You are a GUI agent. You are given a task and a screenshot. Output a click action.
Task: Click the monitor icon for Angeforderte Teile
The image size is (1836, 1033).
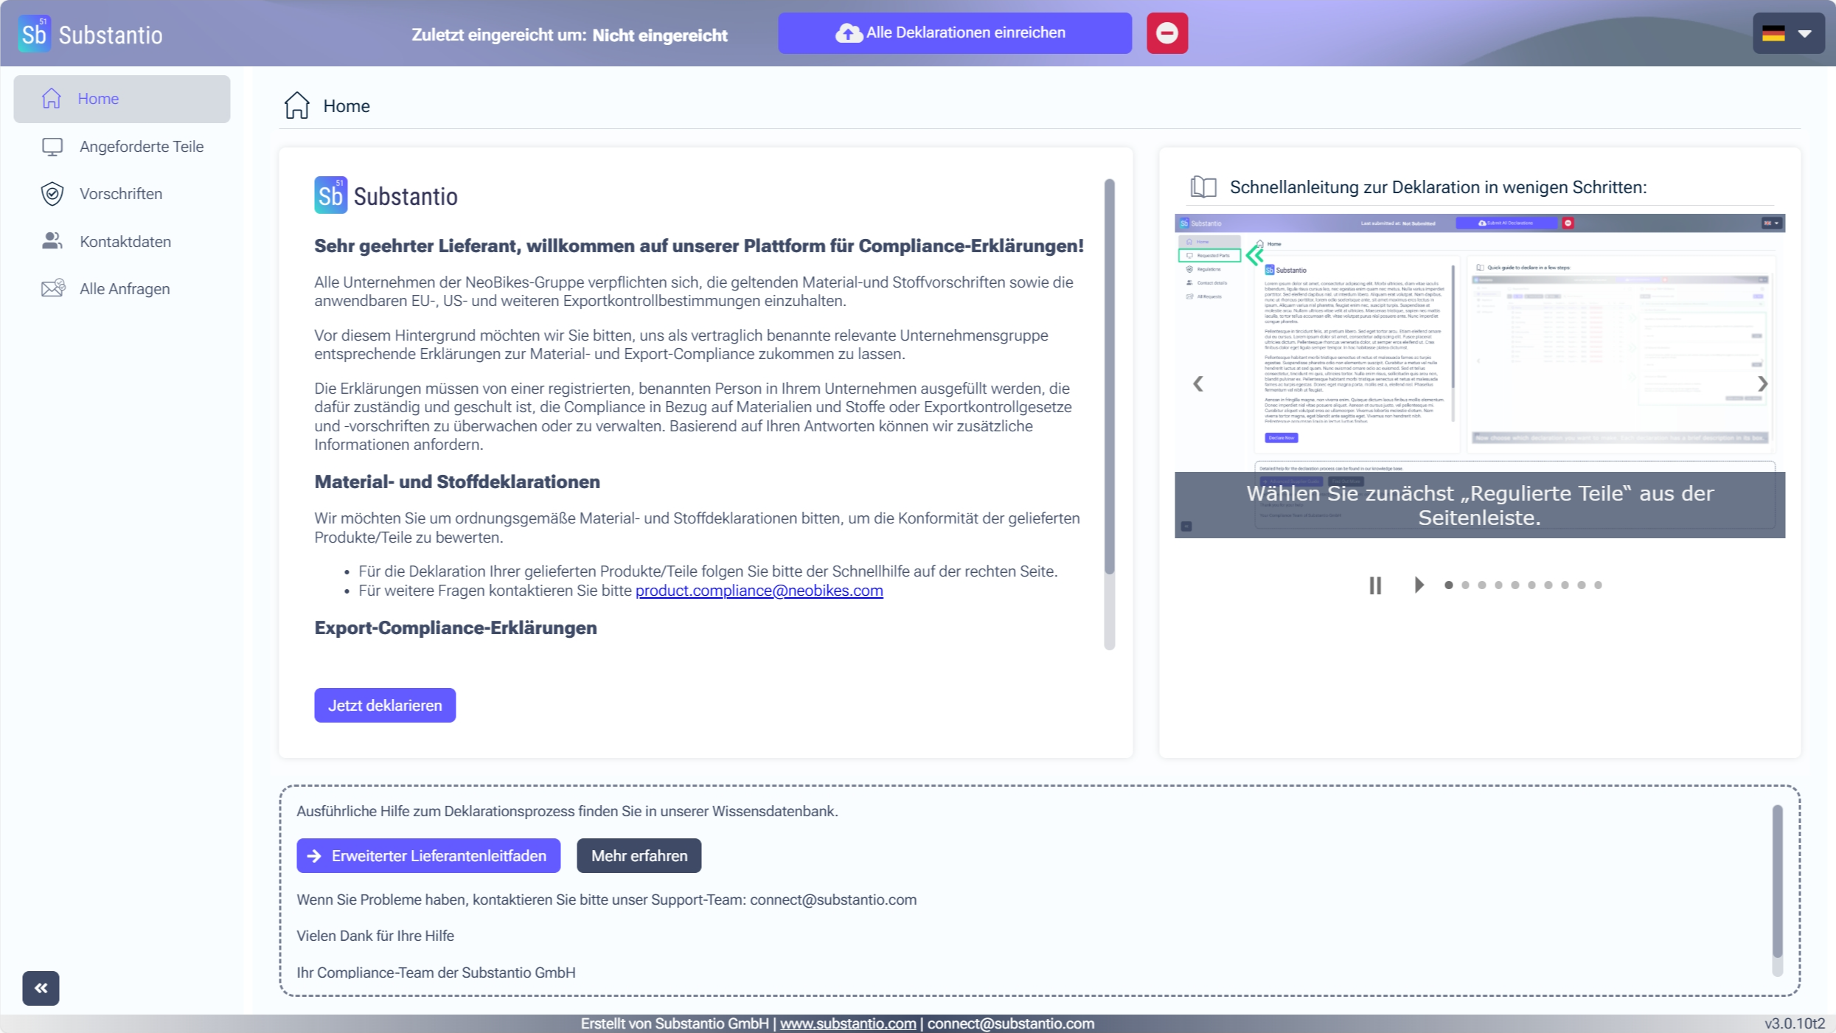tap(52, 147)
